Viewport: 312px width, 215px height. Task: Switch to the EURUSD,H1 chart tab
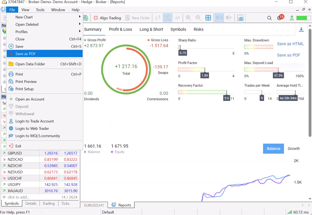point(94,205)
